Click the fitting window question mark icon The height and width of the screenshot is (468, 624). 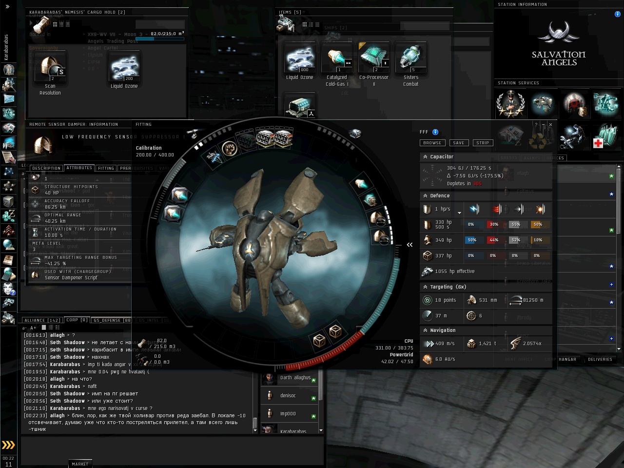pos(535,125)
